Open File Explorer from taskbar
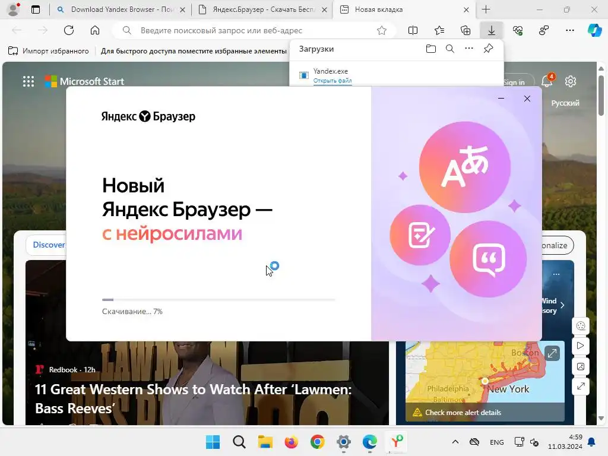The image size is (608, 456). [x=265, y=442]
